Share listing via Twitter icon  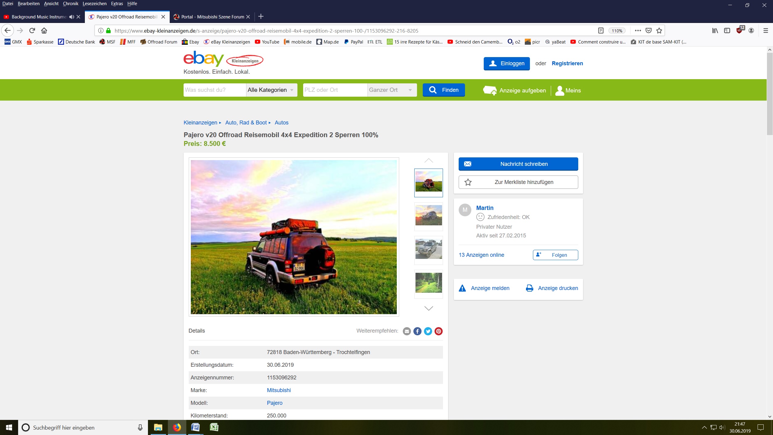[428, 331]
